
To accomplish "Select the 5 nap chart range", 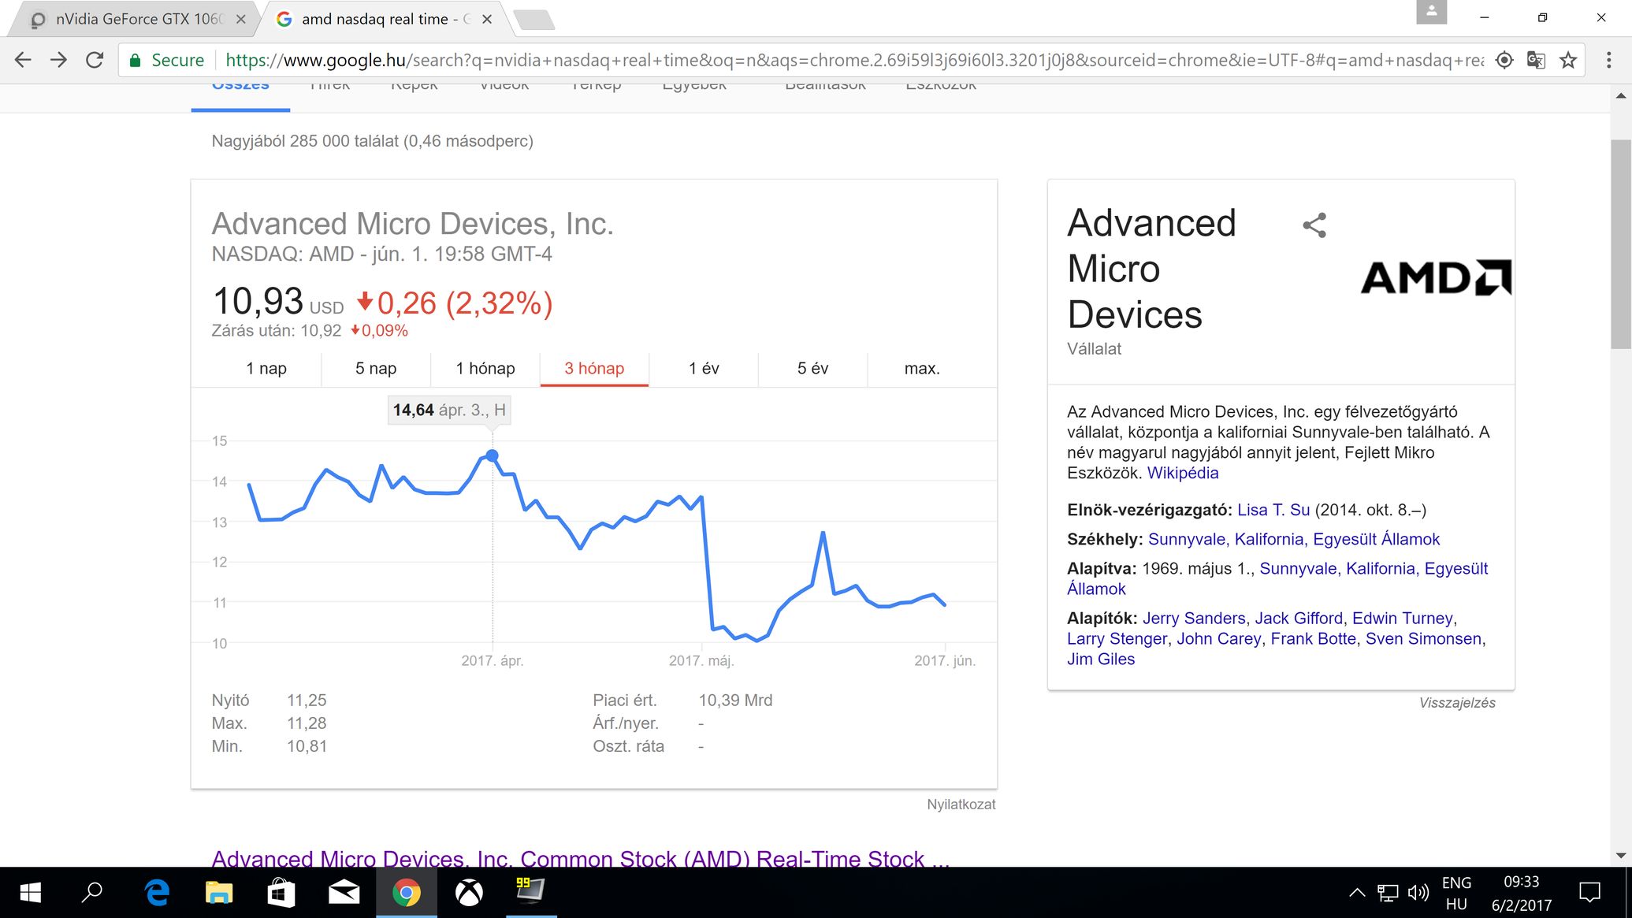I will click(x=376, y=369).
